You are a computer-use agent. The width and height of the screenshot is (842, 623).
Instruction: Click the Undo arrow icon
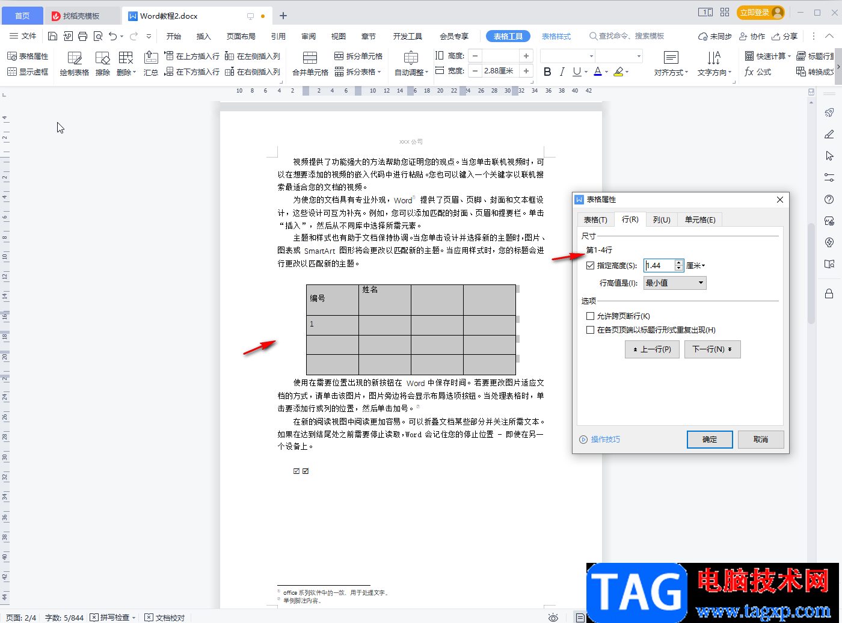[112, 36]
